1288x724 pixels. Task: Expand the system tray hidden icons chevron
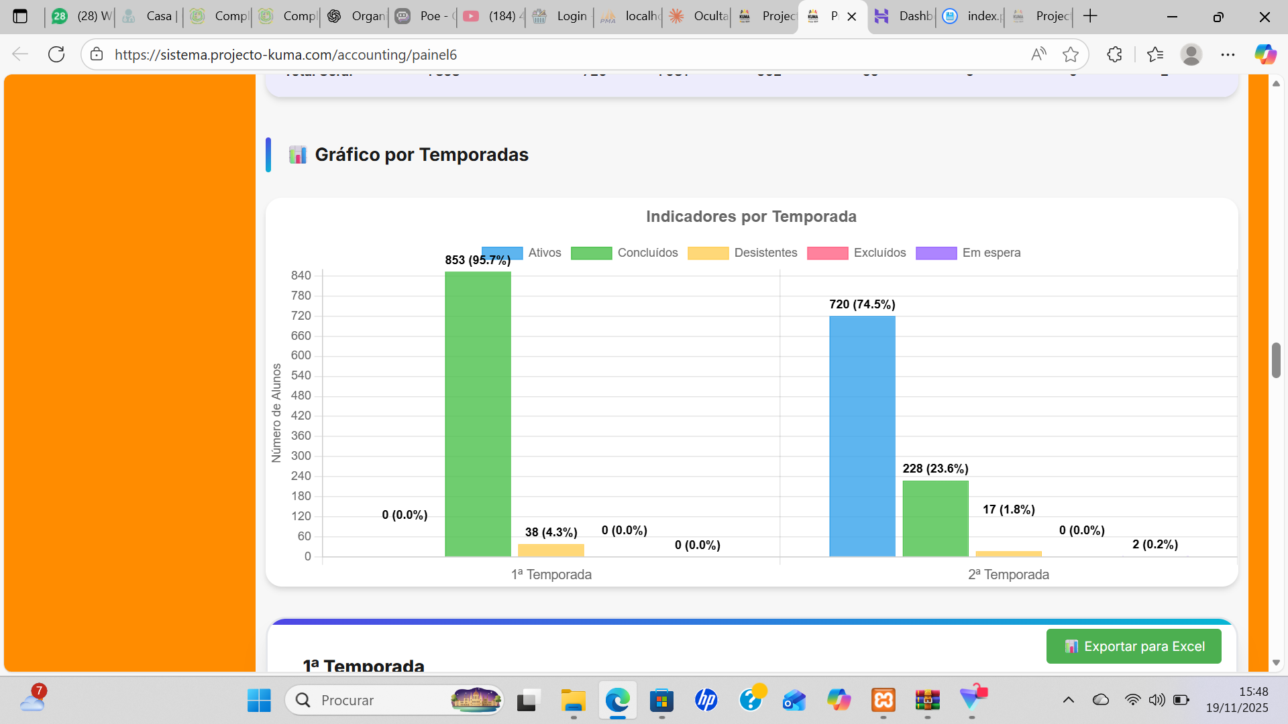(1068, 700)
